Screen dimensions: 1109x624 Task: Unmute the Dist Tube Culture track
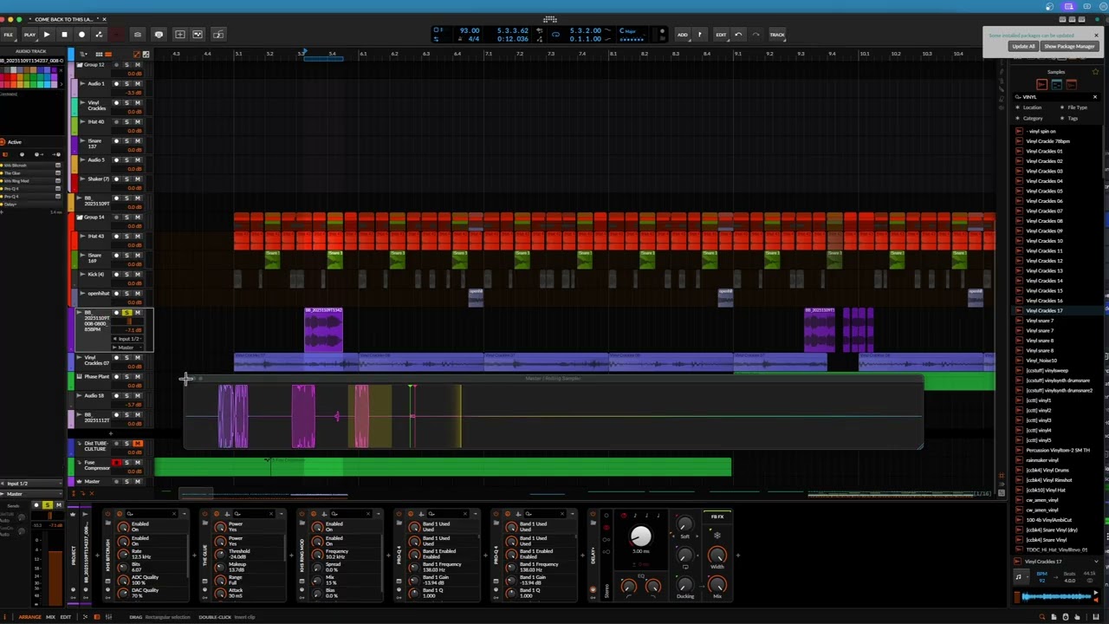tap(137, 444)
